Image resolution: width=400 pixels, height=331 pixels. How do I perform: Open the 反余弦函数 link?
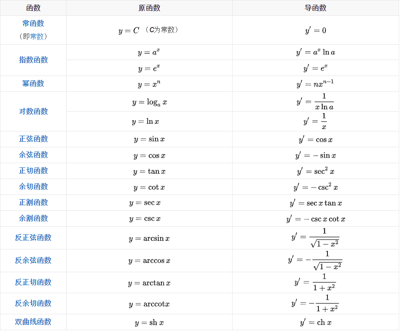(33, 261)
